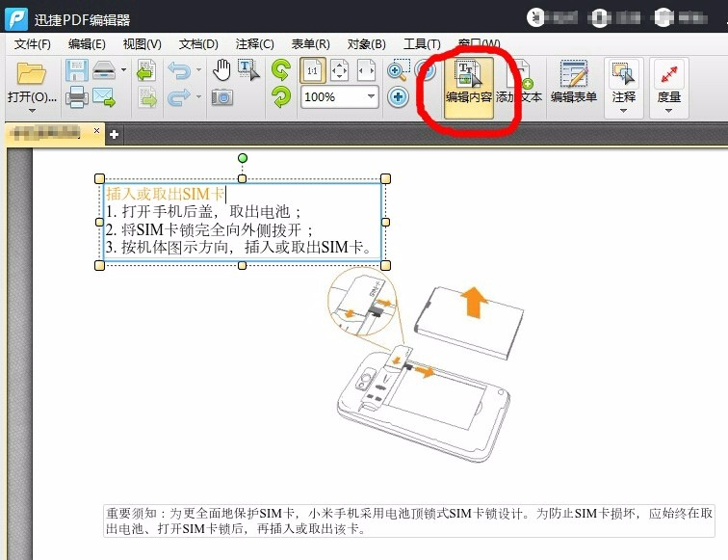728x560 pixels.
Task: Click line '1. 打开手机后盖，取出电池；'
Action: pyautogui.click(x=203, y=212)
